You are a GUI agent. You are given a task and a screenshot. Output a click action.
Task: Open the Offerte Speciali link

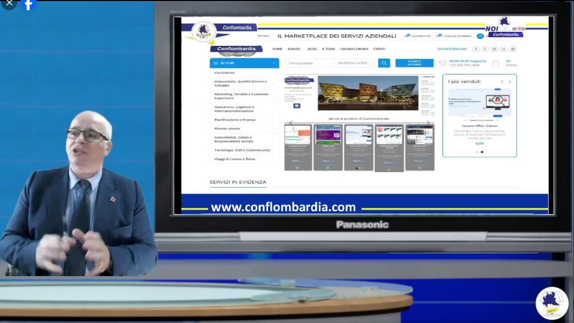[452, 49]
